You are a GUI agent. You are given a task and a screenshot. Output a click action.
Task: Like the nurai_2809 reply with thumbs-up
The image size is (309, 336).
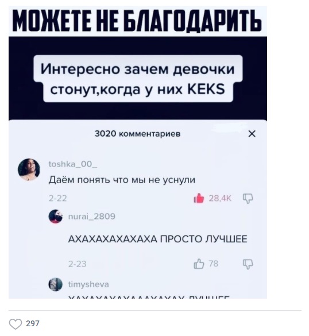pos(199,264)
